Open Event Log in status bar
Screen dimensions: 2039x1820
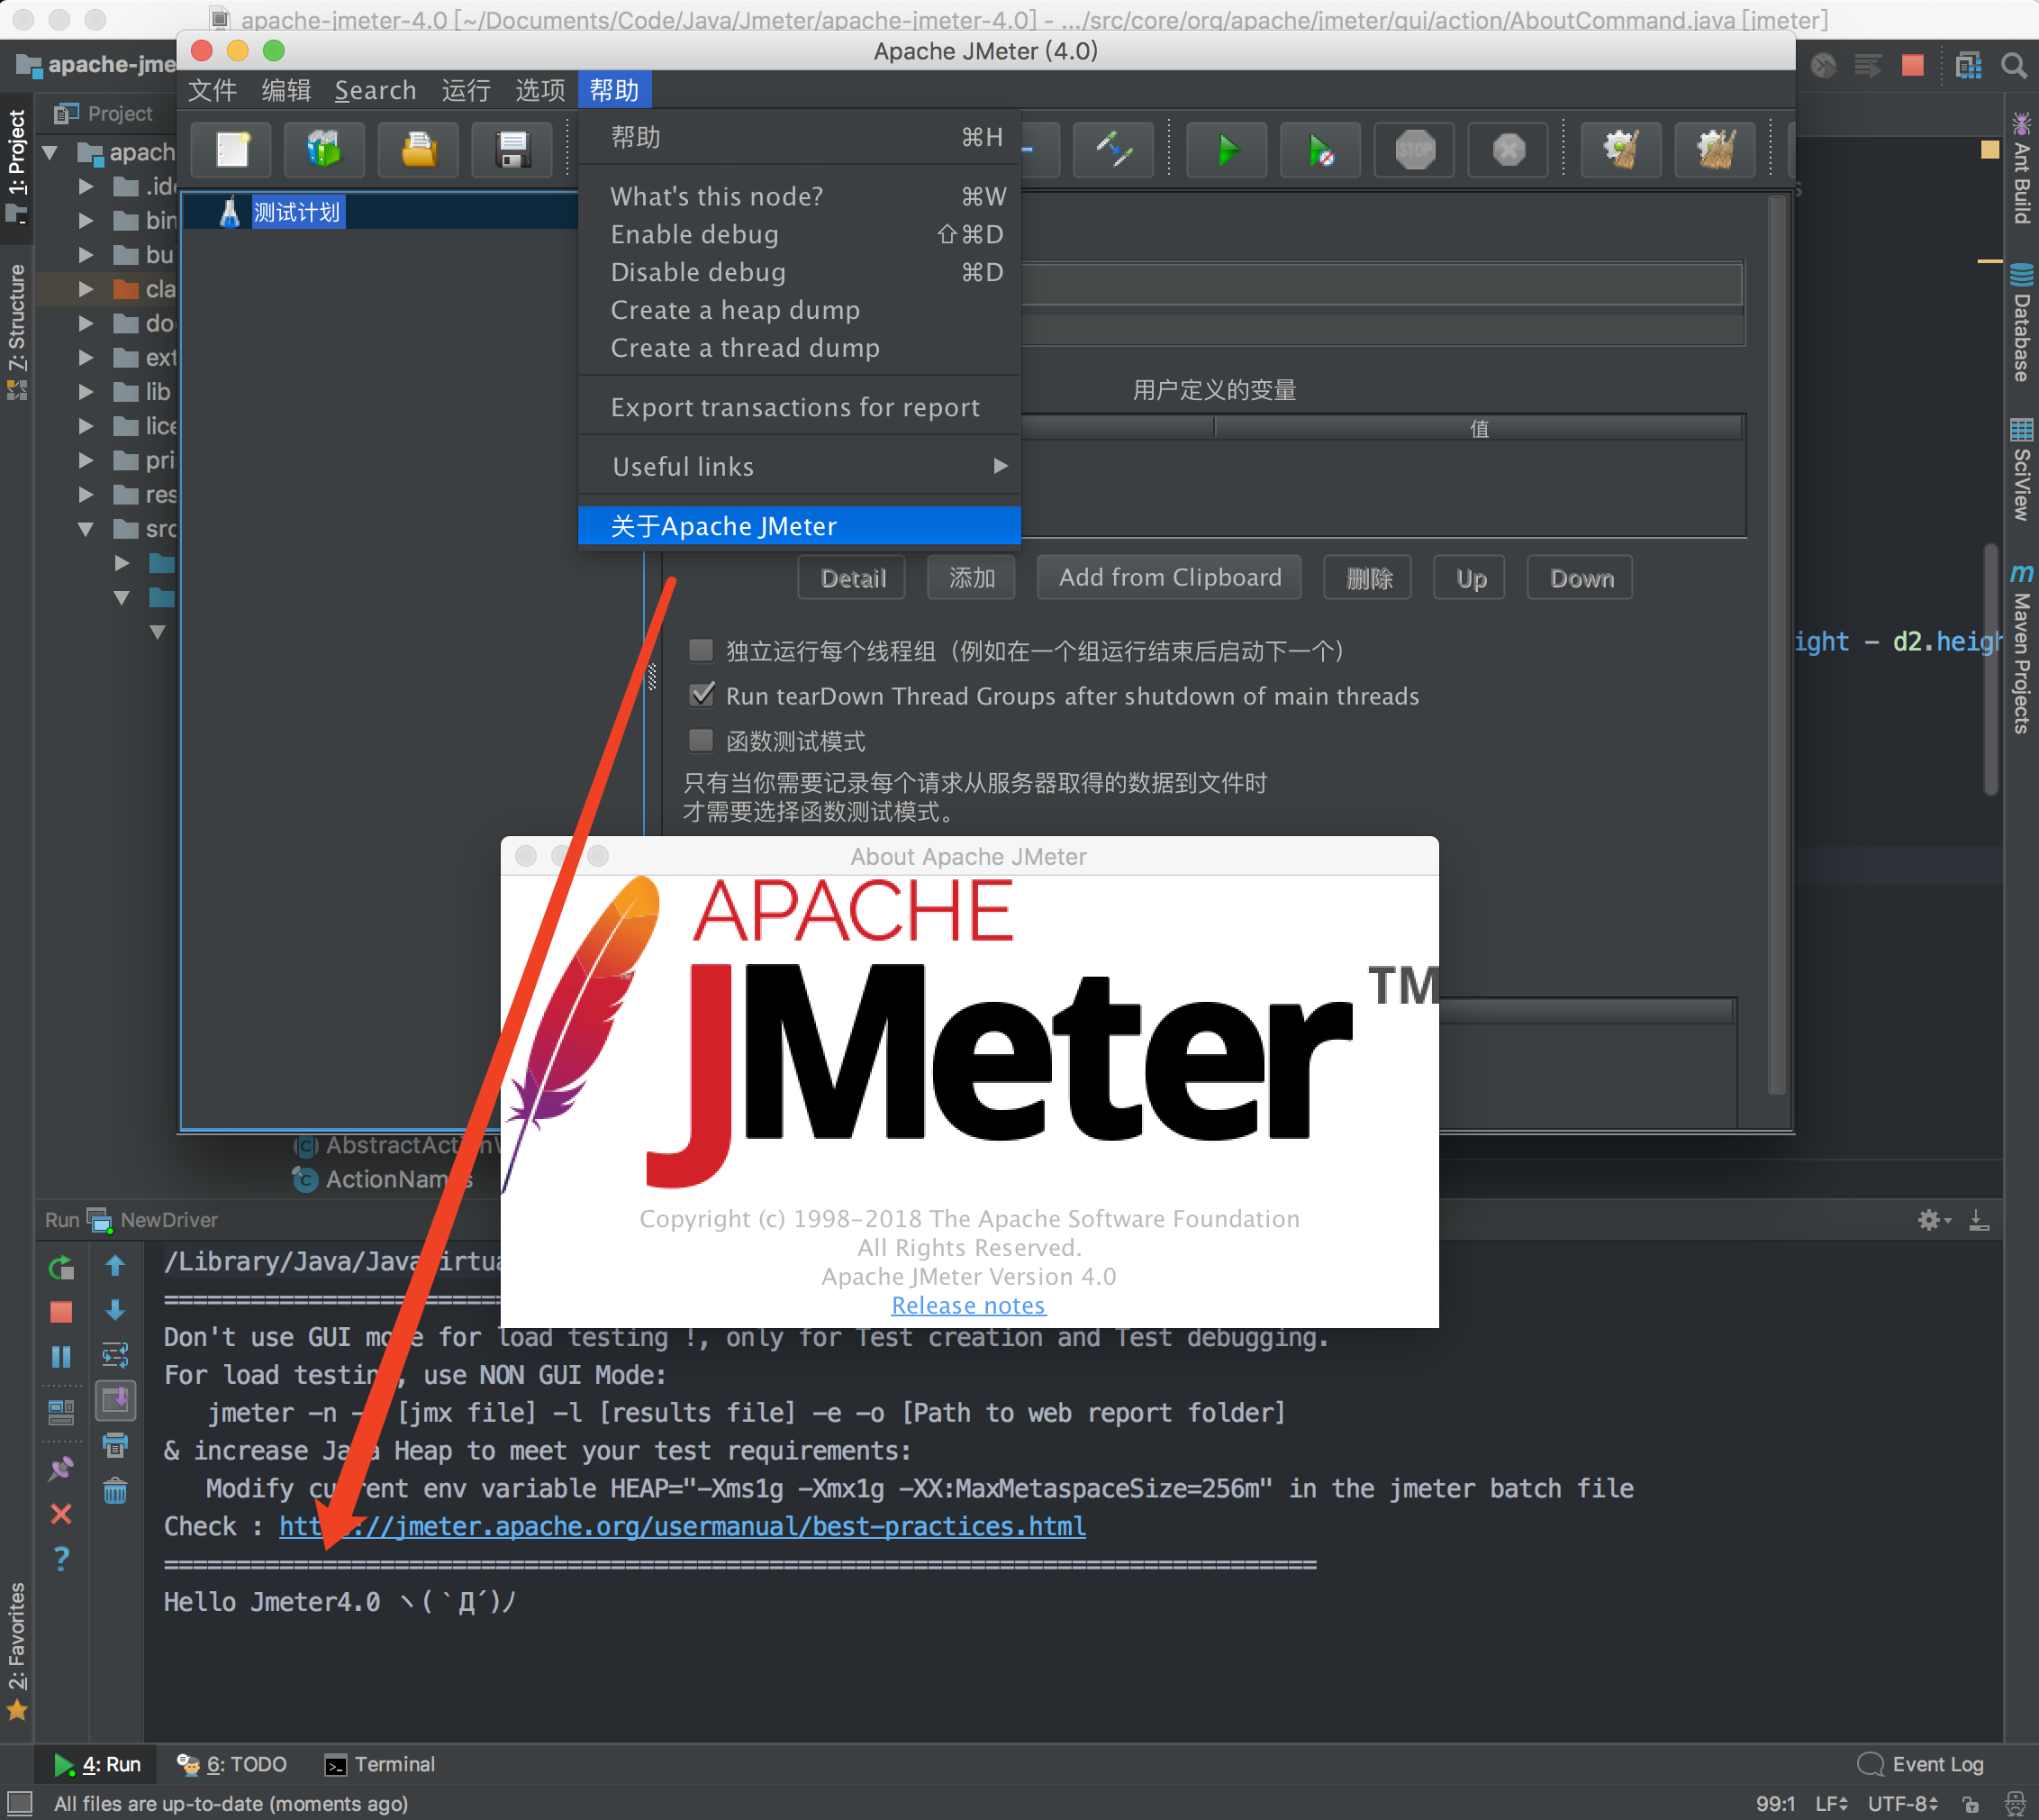[x=1921, y=1764]
